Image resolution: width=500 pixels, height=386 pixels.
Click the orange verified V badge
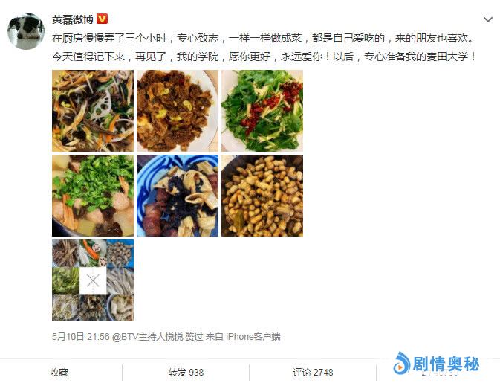coord(102,19)
